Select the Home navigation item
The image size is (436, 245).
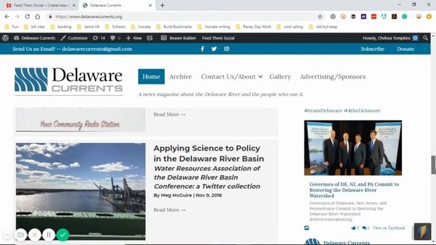[x=151, y=76]
